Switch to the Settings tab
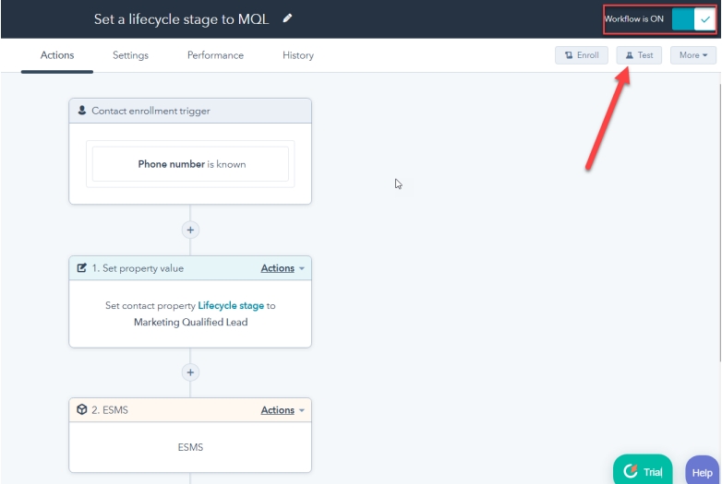 point(130,55)
